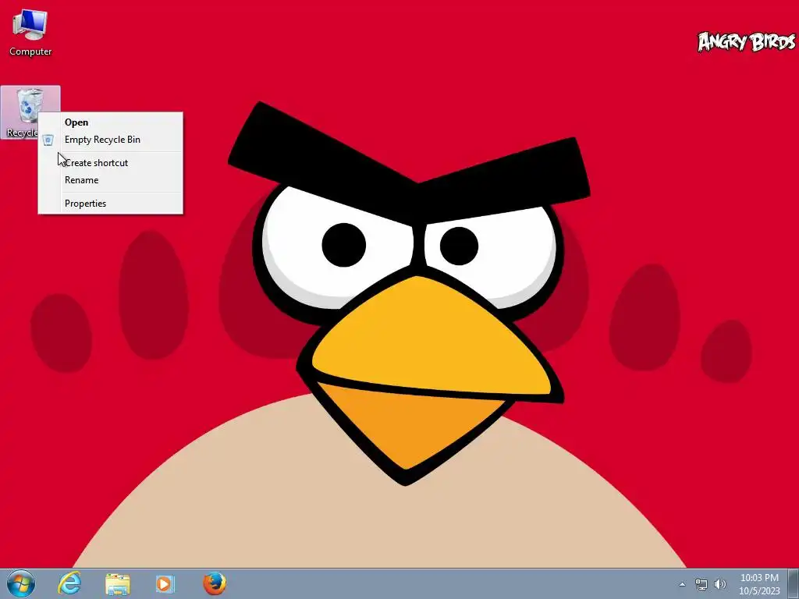Launch Internet Explorer from taskbar
Image resolution: width=799 pixels, height=599 pixels.
[69, 583]
